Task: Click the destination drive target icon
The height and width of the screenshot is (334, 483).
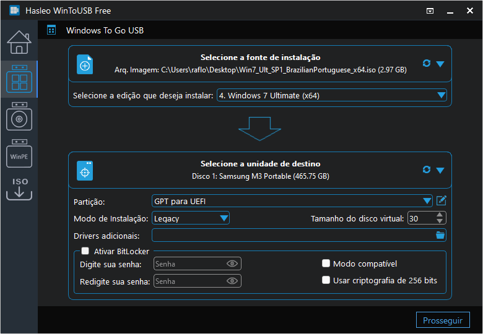Action: pos(85,171)
